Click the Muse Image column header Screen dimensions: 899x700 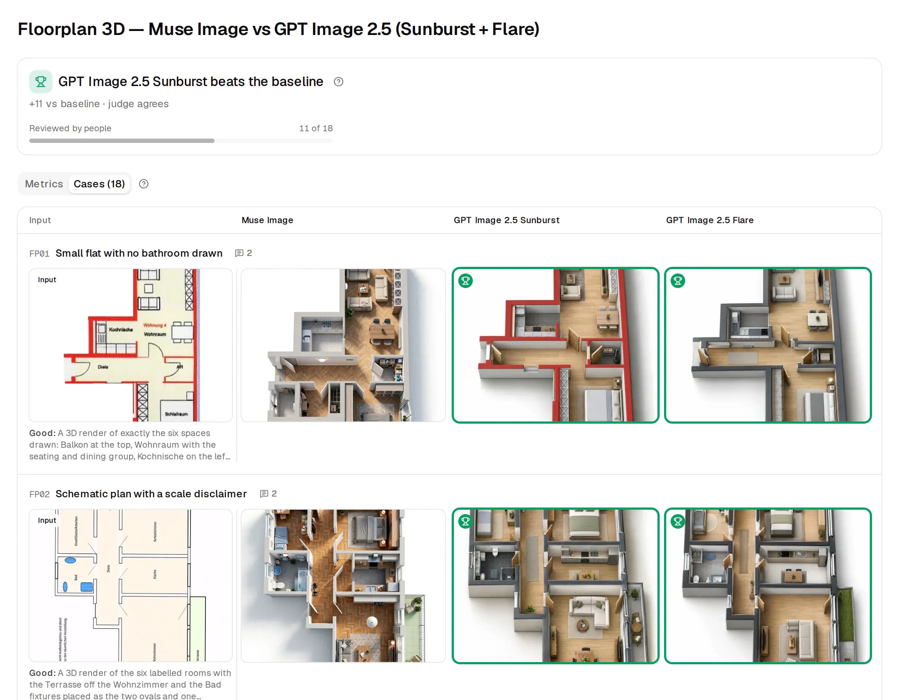tap(267, 220)
